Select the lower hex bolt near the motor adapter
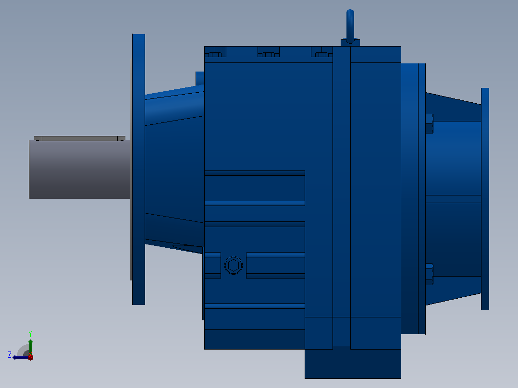 click(430, 274)
